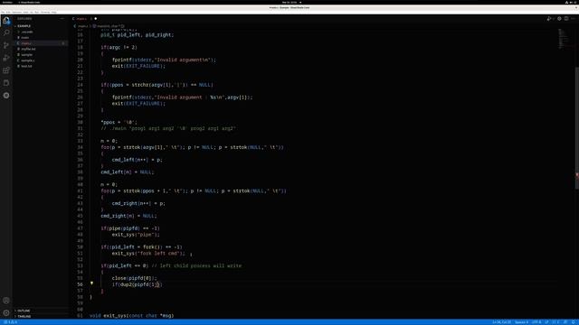The image size is (579, 325).
Task: Click the clock in the top OS bar
Action: click(x=289, y=2)
